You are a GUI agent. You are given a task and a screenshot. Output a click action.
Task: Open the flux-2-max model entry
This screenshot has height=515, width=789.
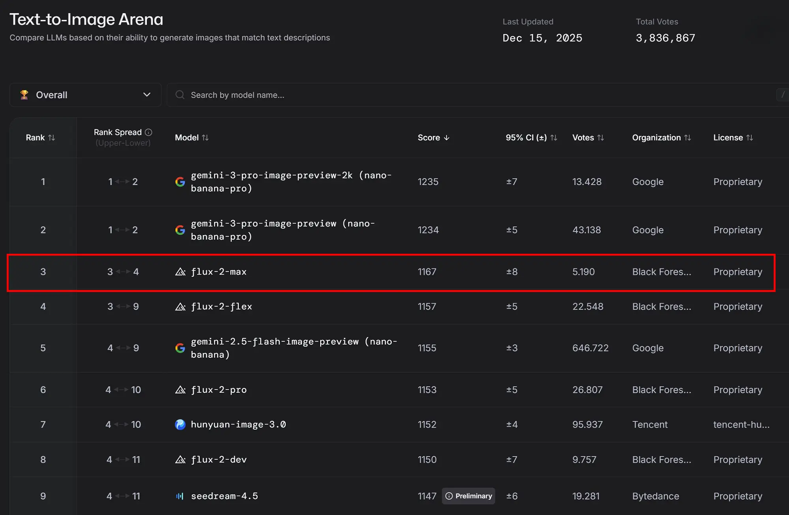pos(219,272)
